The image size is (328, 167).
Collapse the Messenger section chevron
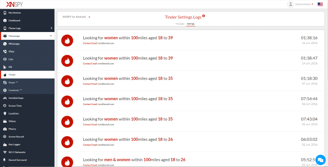click(51, 36)
